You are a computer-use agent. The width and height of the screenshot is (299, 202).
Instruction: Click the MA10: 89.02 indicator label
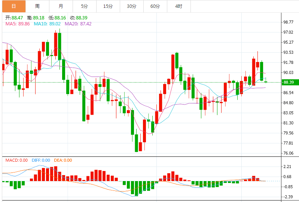(47, 24)
